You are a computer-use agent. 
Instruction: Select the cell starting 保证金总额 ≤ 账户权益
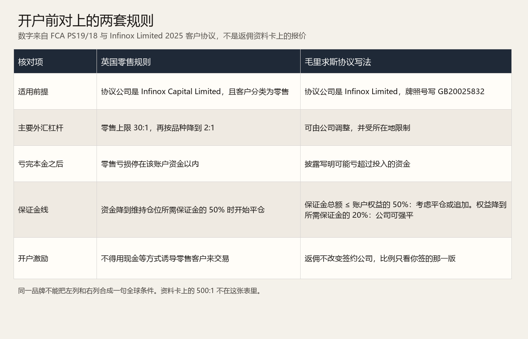pyautogui.click(x=406, y=210)
